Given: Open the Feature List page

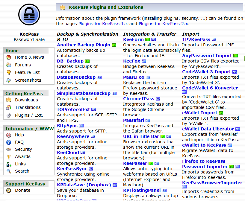Looking at the screenshot, I should [x=27, y=72].
